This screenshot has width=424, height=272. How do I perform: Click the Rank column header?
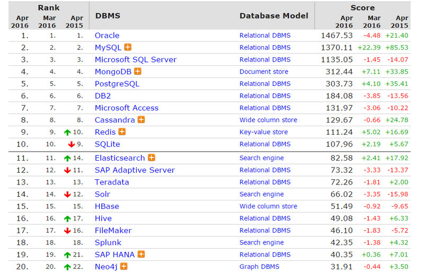coord(49,7)
